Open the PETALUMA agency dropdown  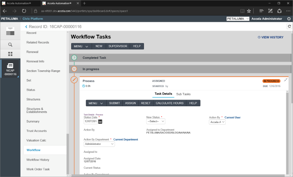[238, 19]
